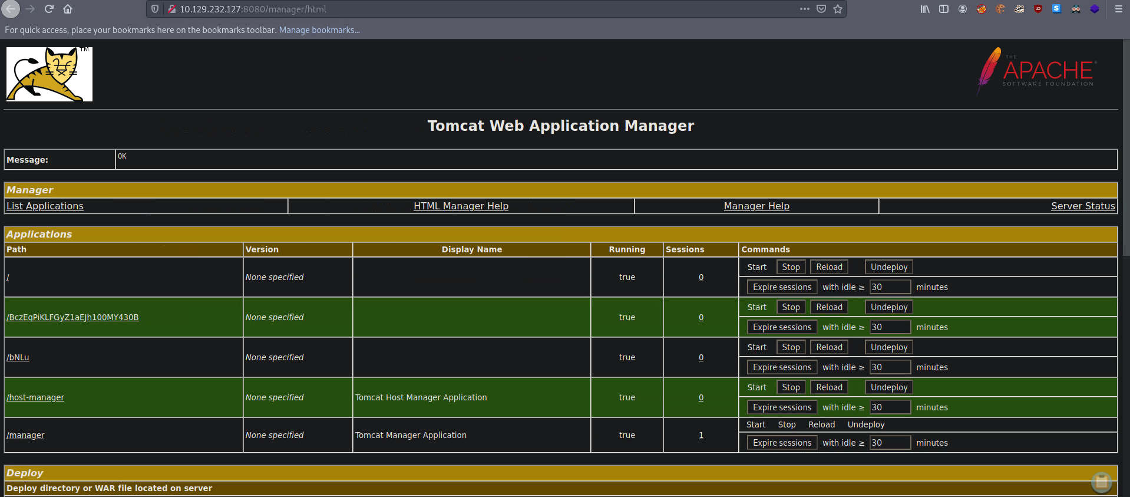Reload the /host-manager application
This screenshot has height=497, width=1130.
click(829, 387)
